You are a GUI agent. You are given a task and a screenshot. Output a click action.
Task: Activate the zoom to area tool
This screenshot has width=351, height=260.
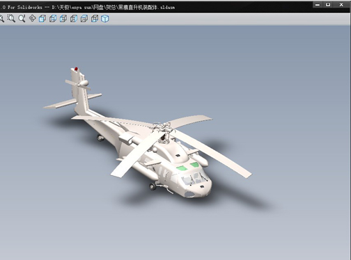click(11, 19)
